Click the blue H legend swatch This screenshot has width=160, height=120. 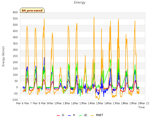pos(69,115)
